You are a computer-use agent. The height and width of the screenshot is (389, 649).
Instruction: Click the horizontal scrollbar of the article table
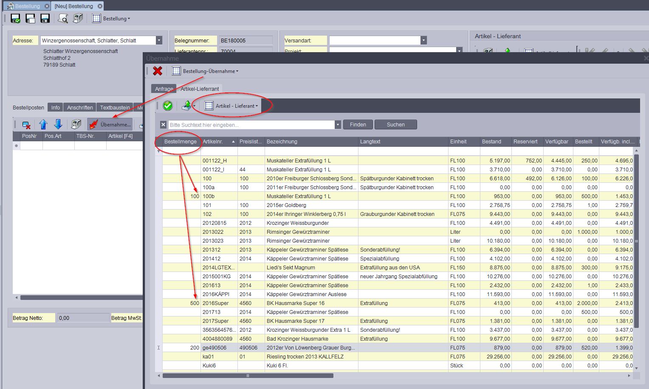coord(248,375)
